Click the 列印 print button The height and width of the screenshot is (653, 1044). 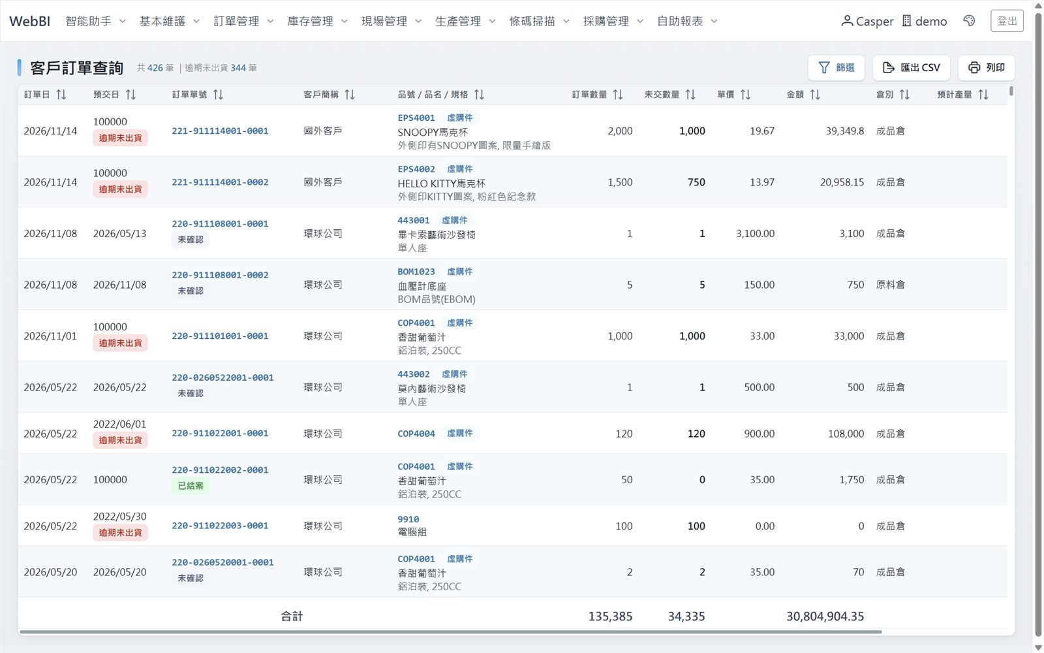click(986, 68)
